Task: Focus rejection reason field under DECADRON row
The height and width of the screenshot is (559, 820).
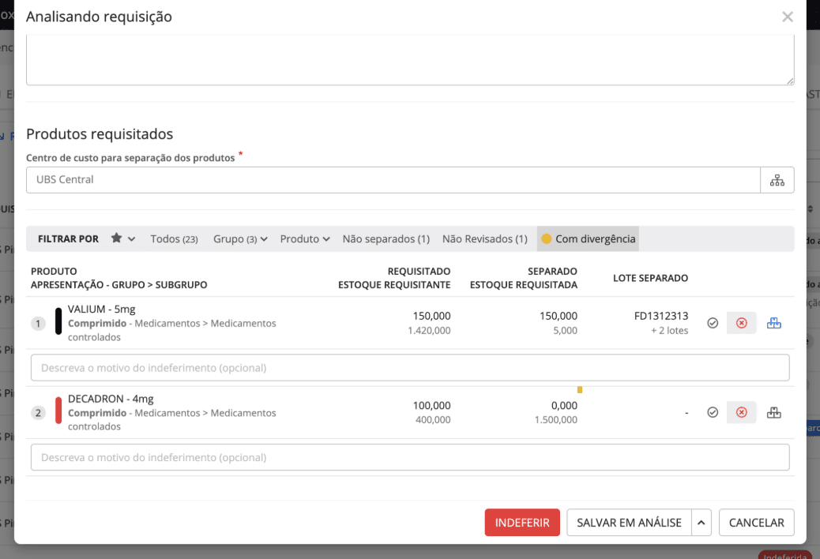Action: [410, 457]
